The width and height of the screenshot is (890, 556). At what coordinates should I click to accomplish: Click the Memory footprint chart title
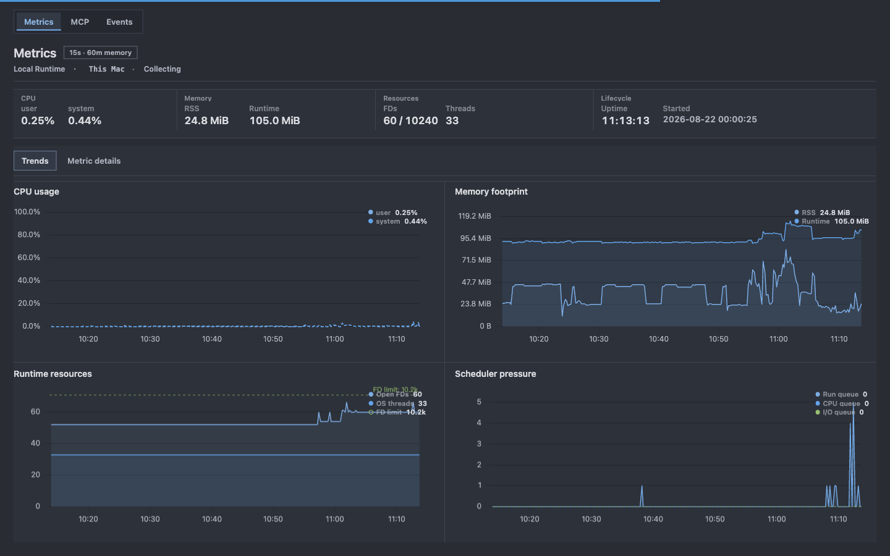coord(491,192)
